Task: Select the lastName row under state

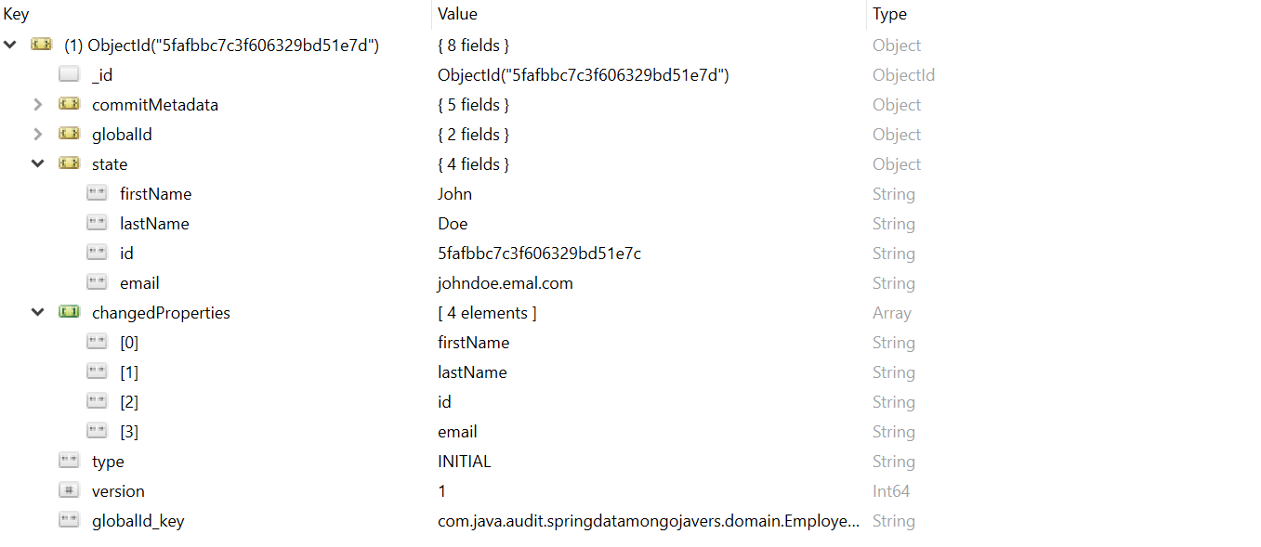Action: (154, 224)
